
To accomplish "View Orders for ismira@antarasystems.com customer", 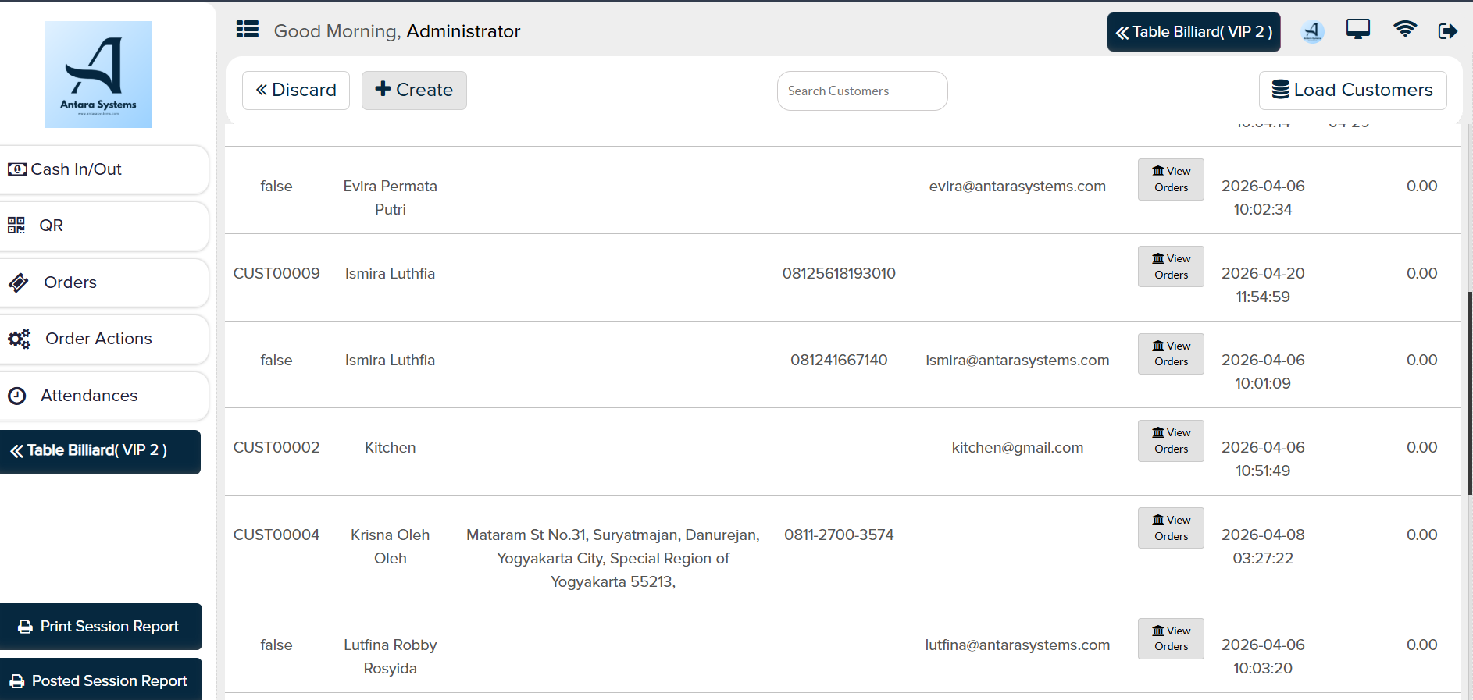I will (x=1171, y=354).
